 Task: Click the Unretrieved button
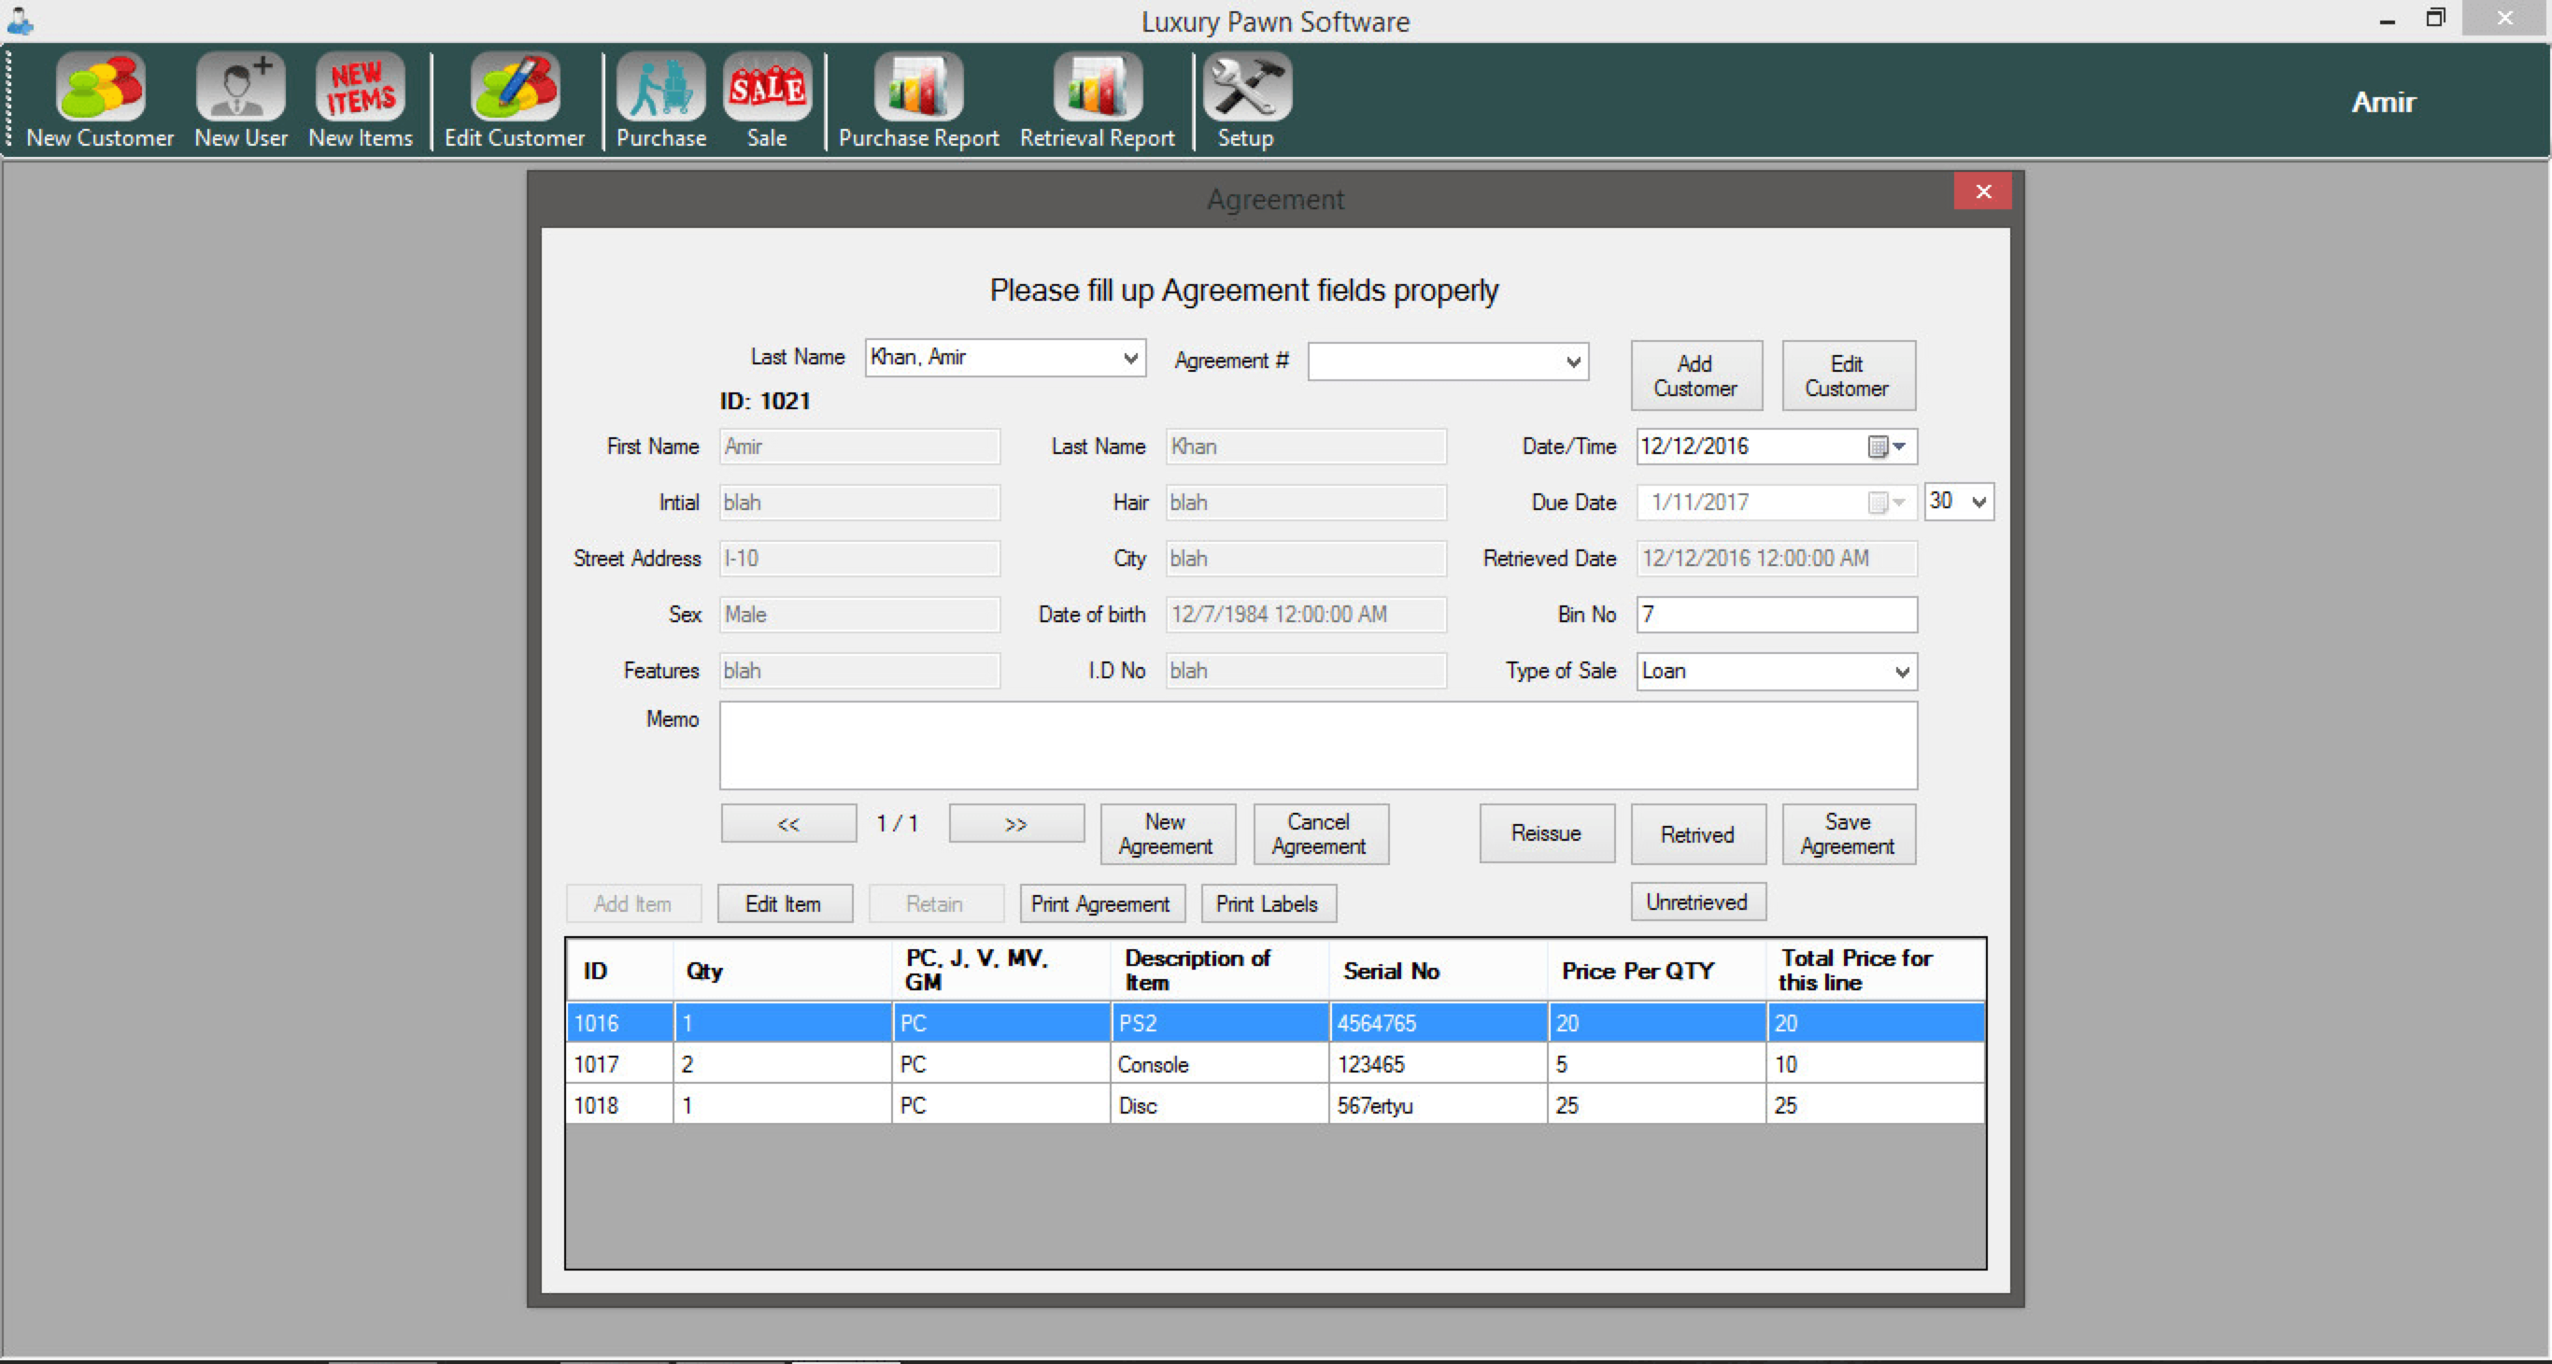pyautogui.click(x=1698, y=902)
